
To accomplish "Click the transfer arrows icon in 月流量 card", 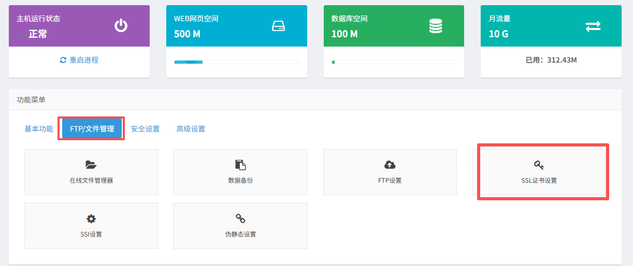I will coord(593,26).
